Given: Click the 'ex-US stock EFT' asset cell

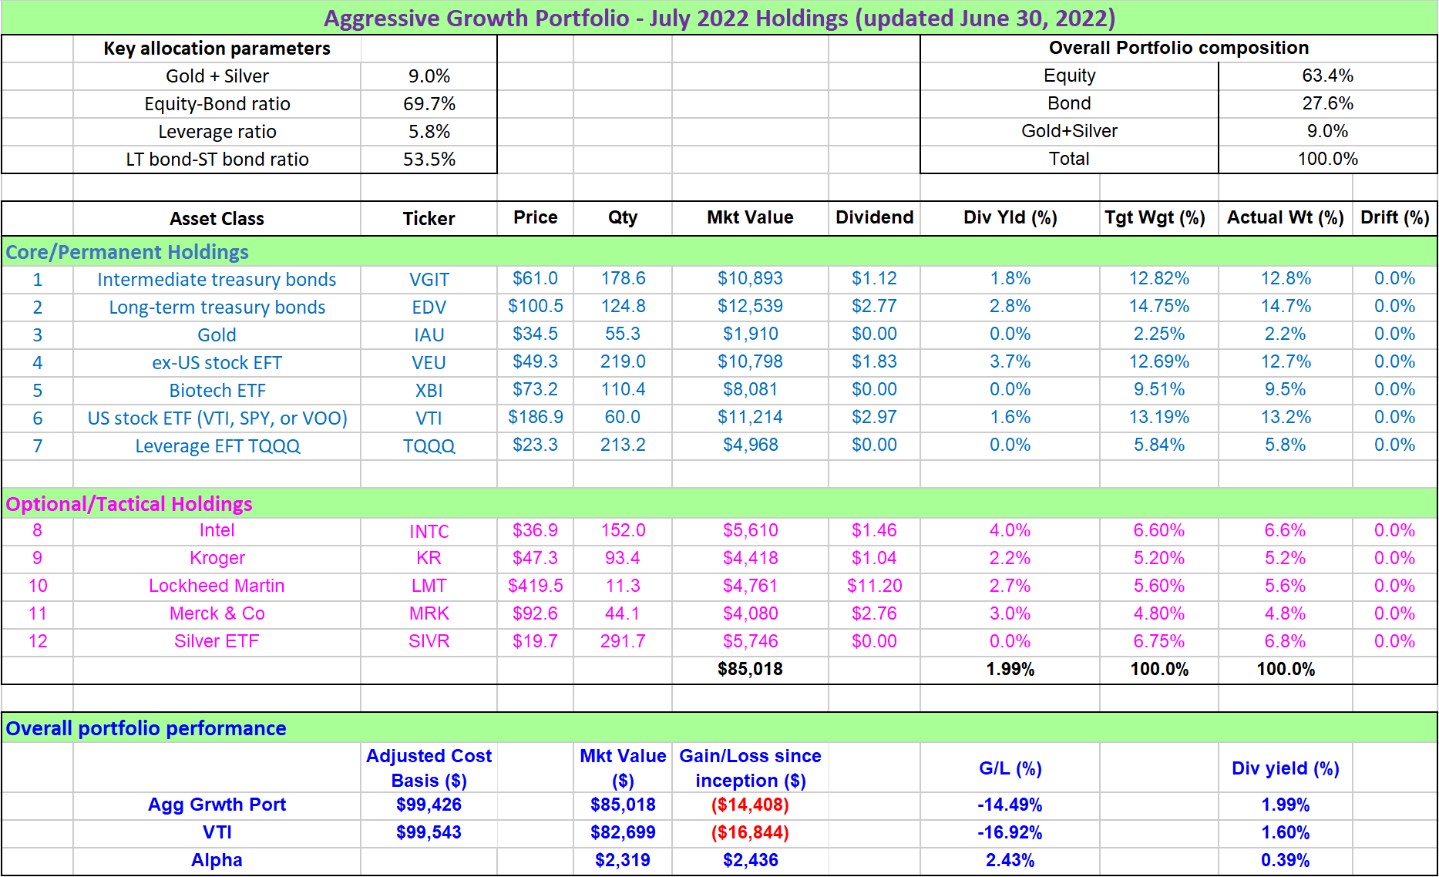Looking at the screenshot, I should click(x=217, y=363).
